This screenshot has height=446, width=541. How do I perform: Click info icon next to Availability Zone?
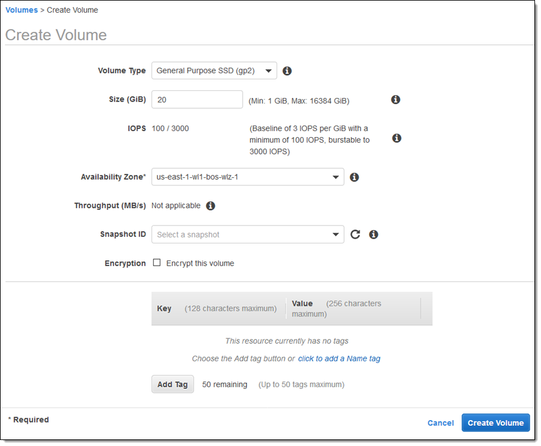[354, 177]
